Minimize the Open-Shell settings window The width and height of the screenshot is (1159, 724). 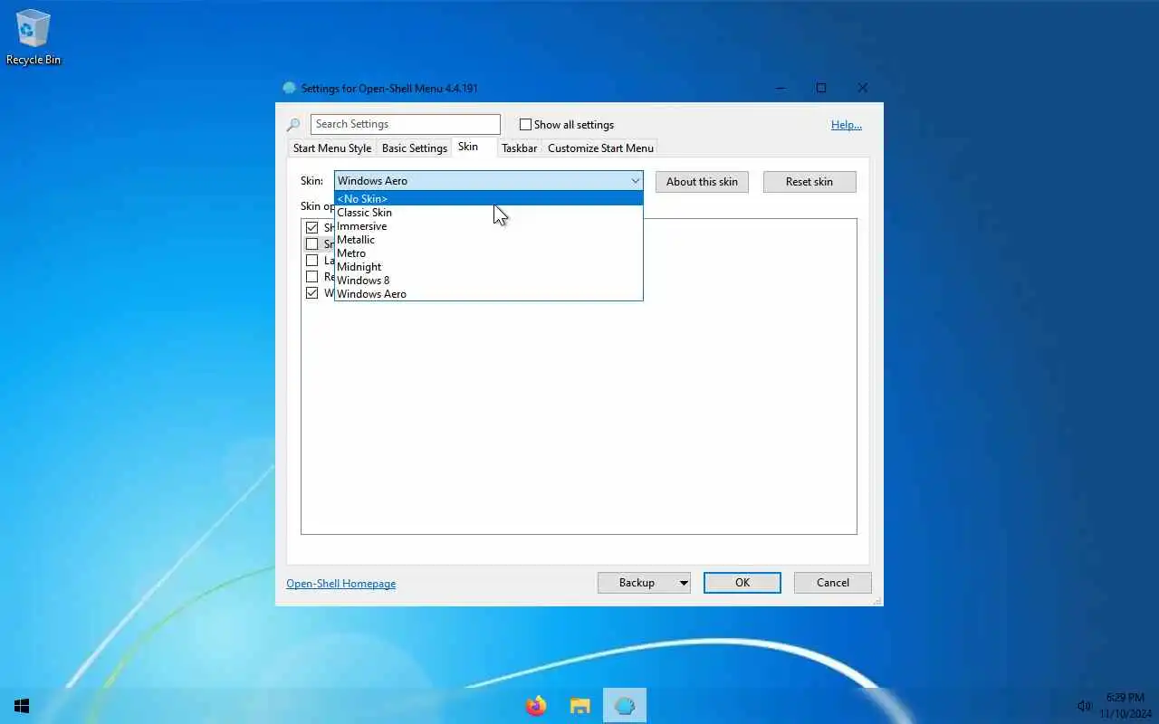pyautogui.click(x=781, y=88)
